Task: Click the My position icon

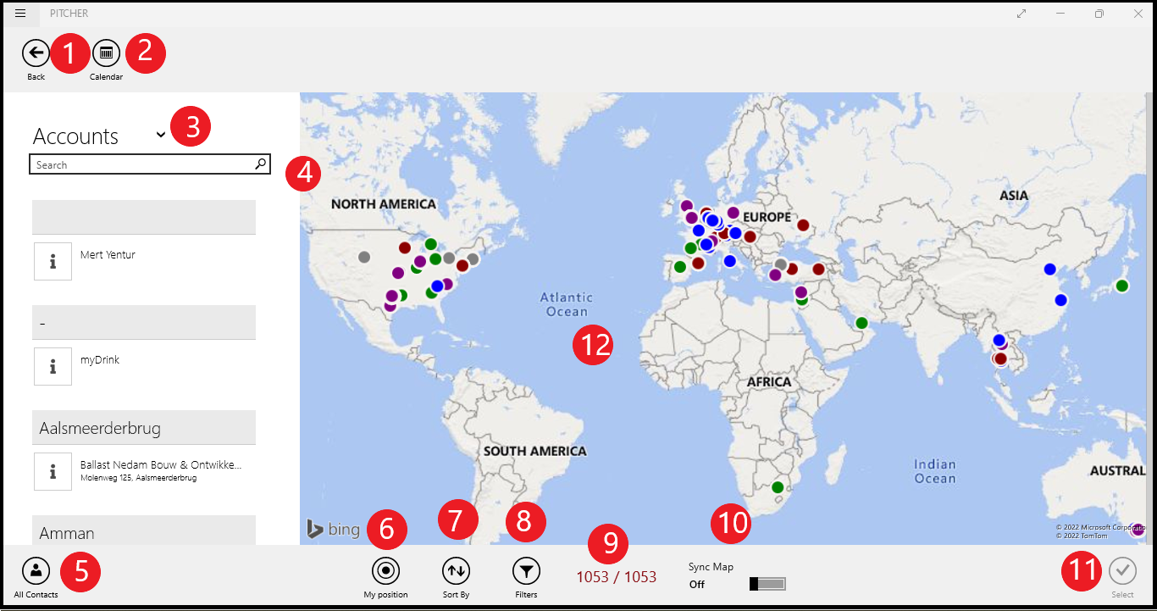Action: 385,572
